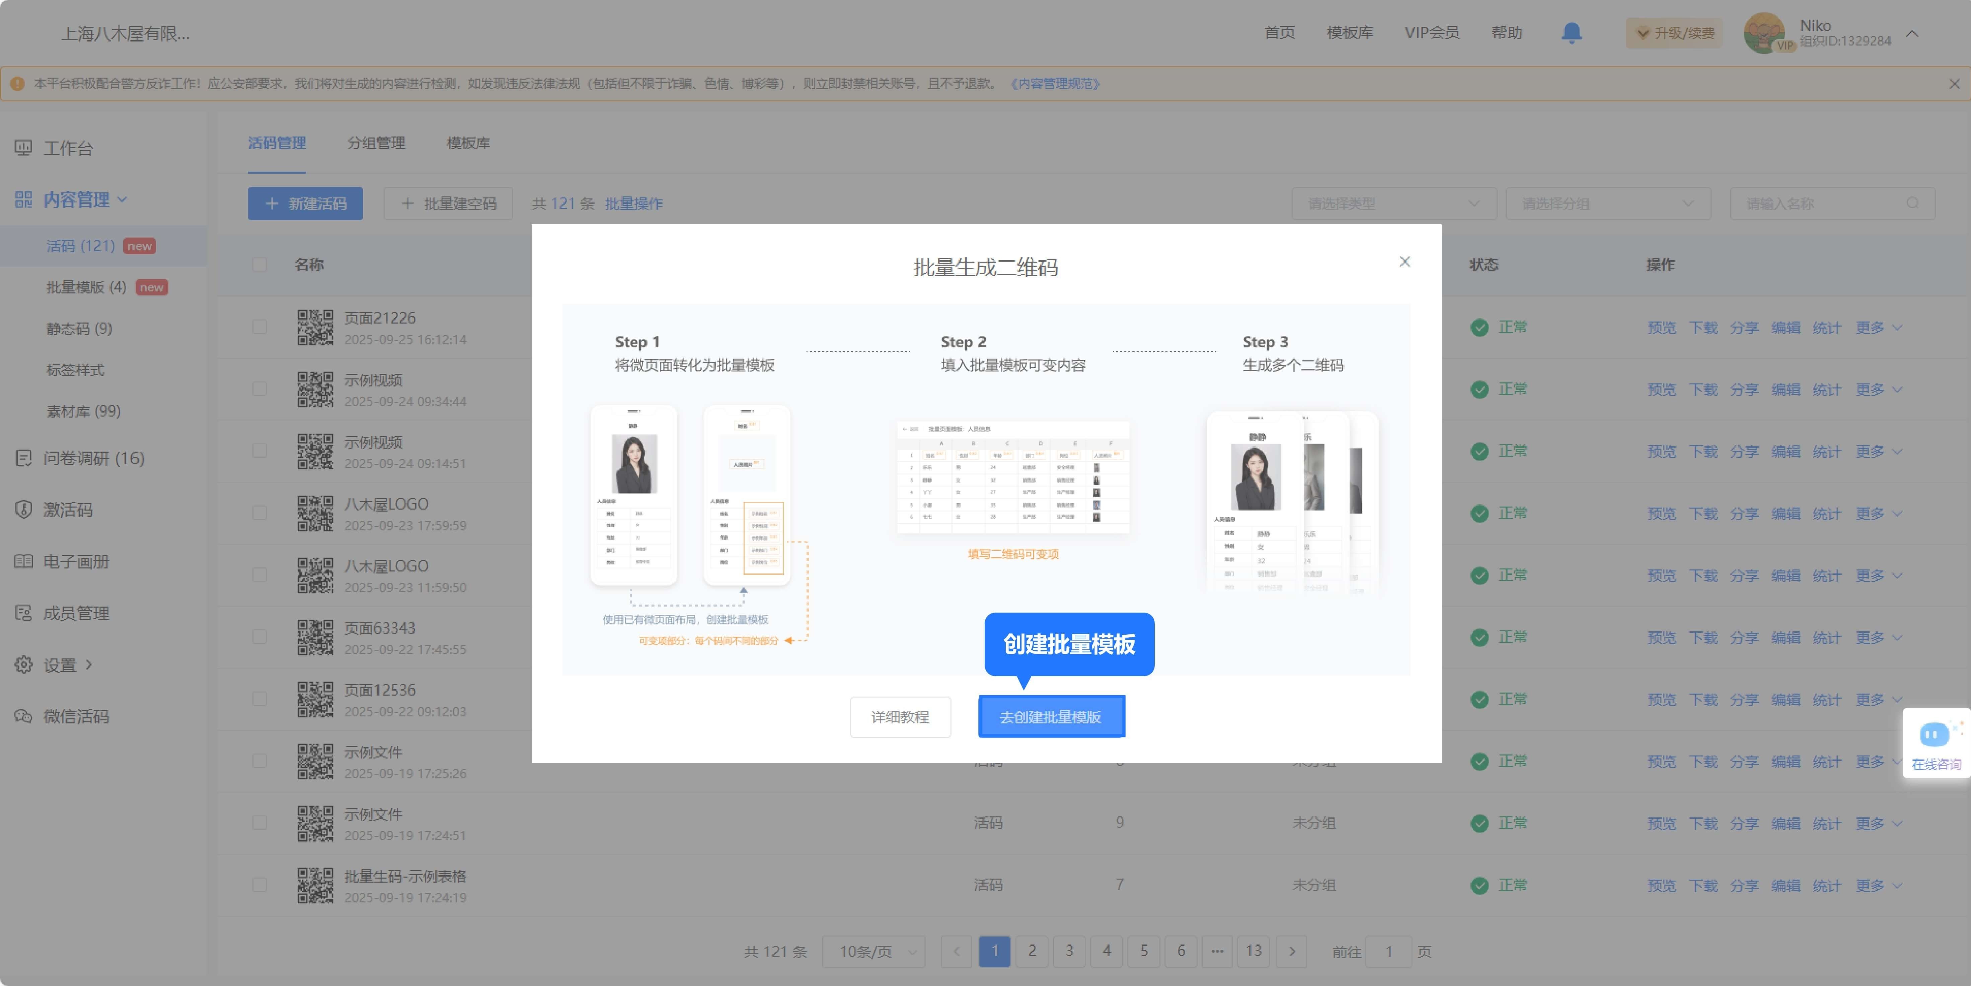Click the 详细教程 button
The width and height of the screenshot is (1971, 986).
[900, 717]
